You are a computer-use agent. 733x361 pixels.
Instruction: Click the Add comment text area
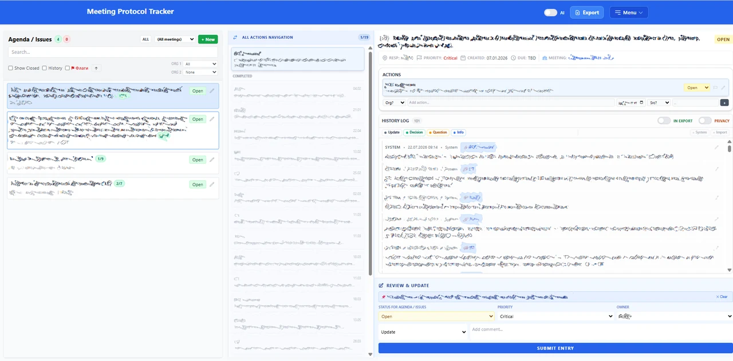(601, 332)
